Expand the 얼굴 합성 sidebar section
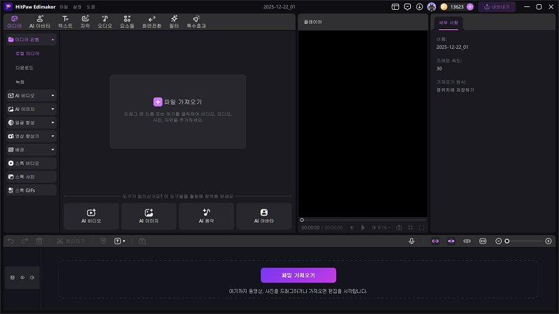The image size is (559, 314). pyautogui.click(x=31, y=123)
